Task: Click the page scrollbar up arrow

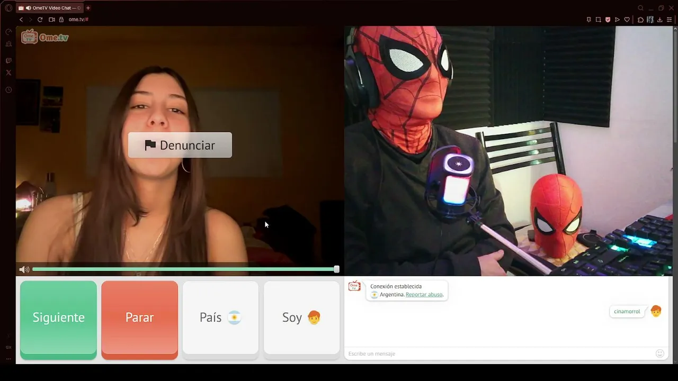Action: [675, 29]
